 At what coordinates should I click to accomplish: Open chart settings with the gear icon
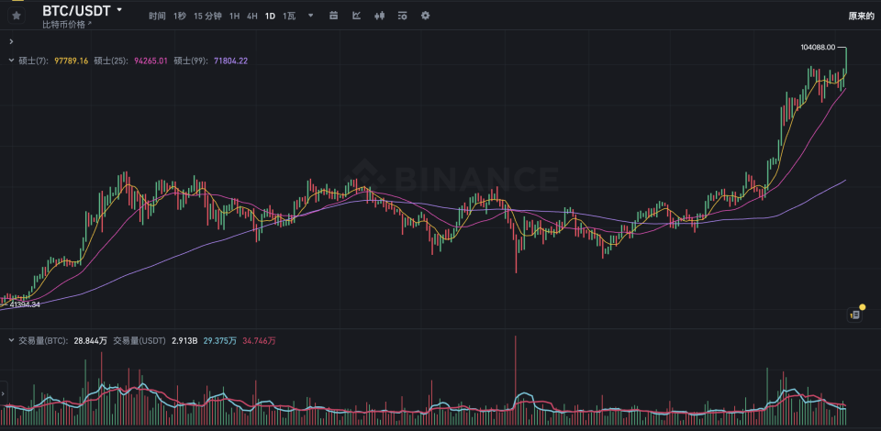425,16
